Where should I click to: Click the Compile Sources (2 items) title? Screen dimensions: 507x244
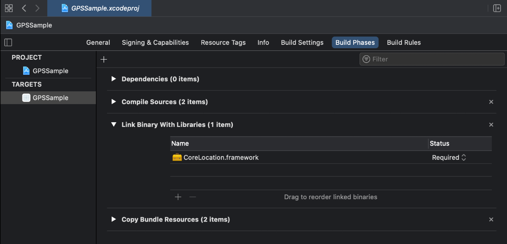click(165, 102)
